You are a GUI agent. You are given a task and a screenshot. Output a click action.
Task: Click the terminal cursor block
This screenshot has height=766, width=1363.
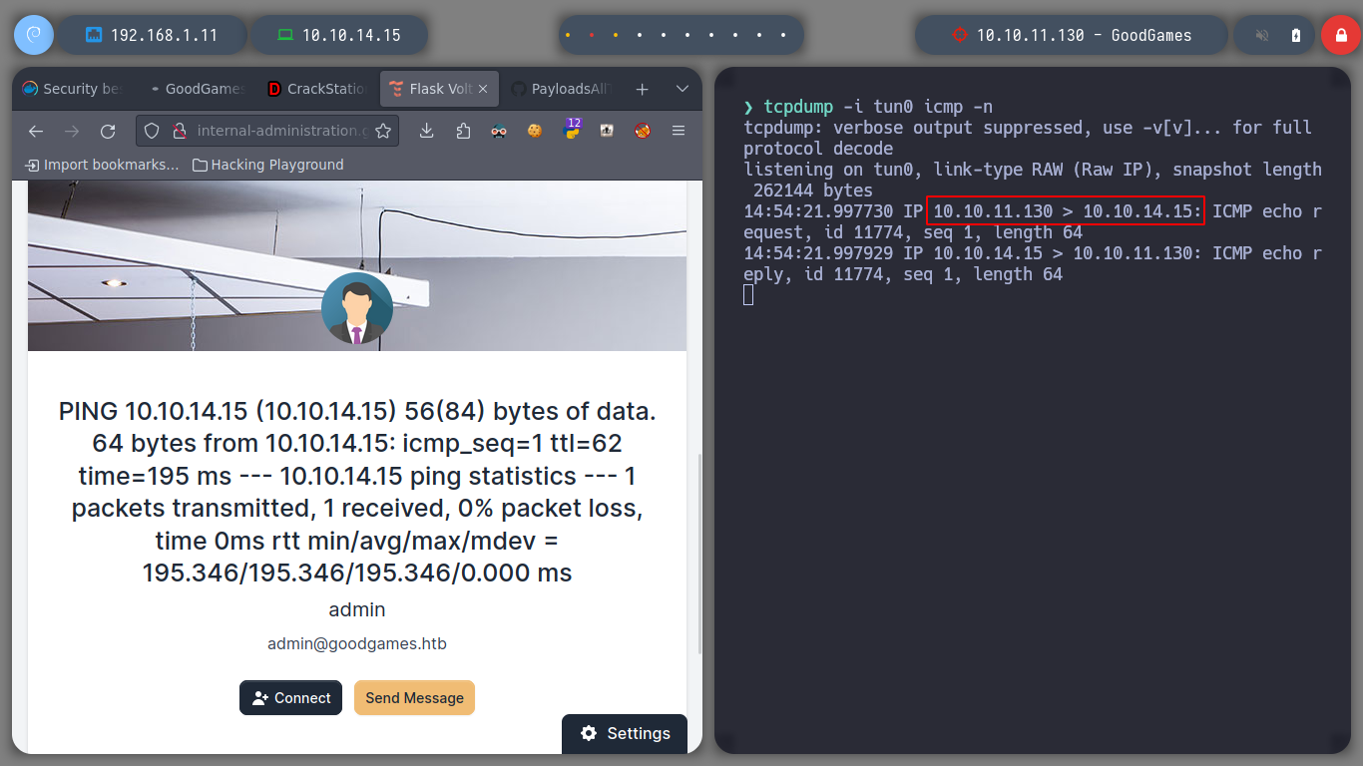(748, 294)
